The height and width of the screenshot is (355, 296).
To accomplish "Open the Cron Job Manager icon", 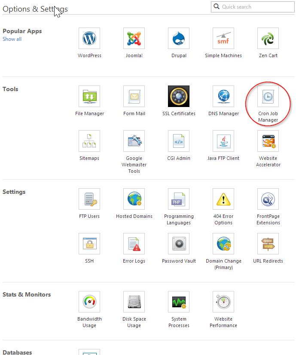I will coord(268,96).
